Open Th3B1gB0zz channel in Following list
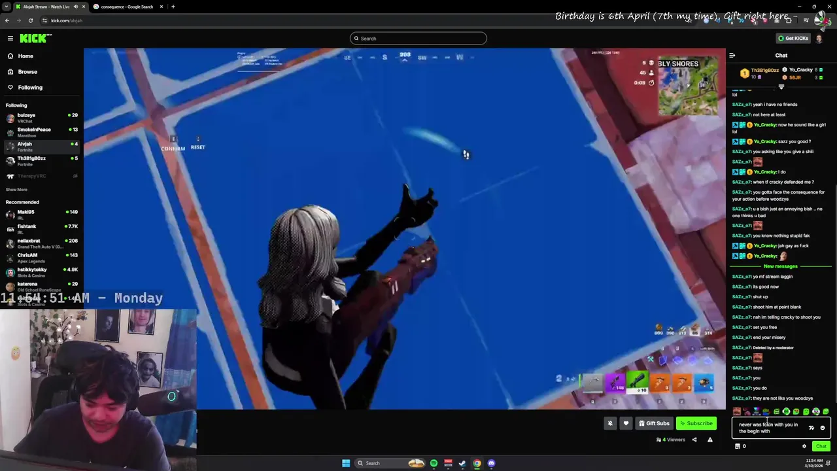The height and width of the screenshot is (471, 837). pyautogui.click(x=42, y=161)
